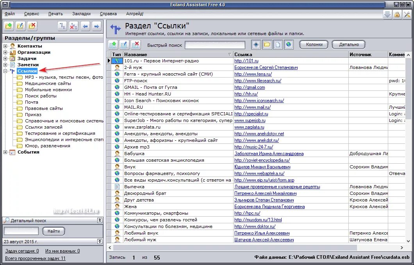Viewport: 414px width, 265px height.
Task: Expand the События tree node
Action: coord(5,152)
